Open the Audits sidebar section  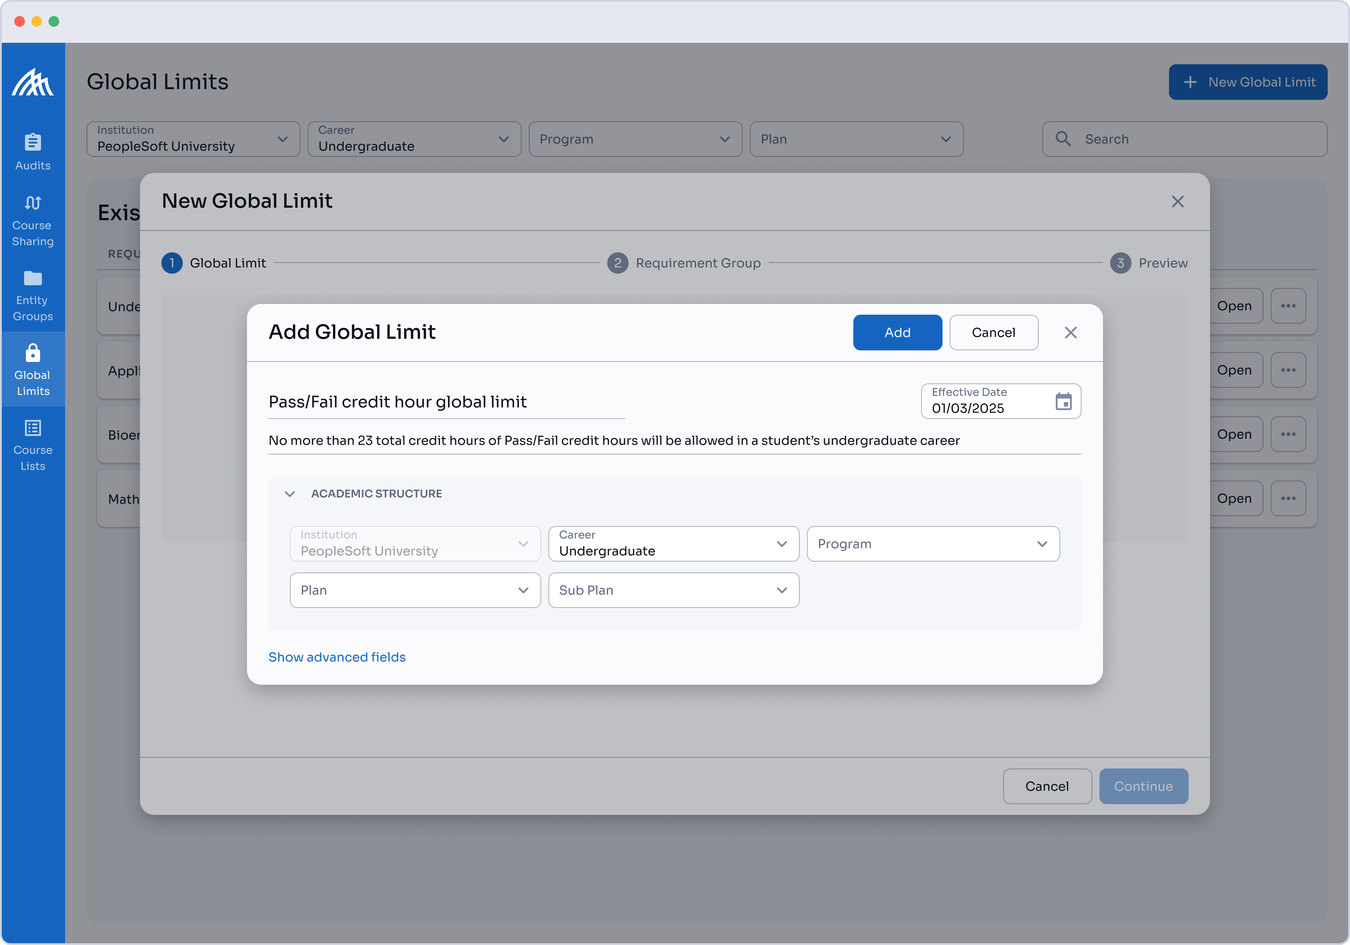pos(33,152)
